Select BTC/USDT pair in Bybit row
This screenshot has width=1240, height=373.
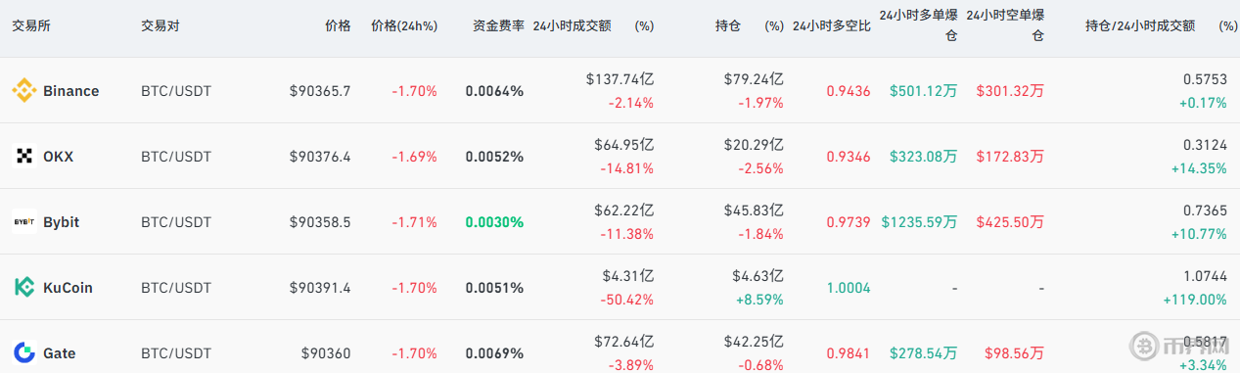176,222
